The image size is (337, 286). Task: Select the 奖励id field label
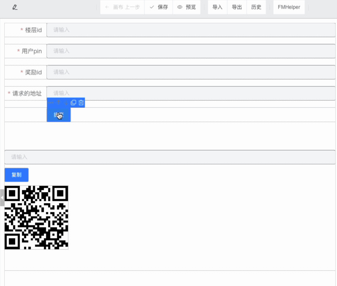pyautogui.click(x=33, y=72)
